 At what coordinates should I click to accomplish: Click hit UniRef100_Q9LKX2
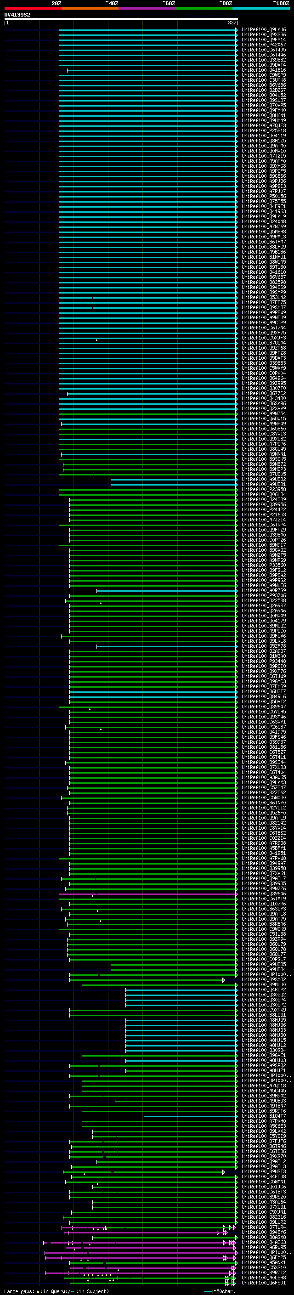[x=264, y=1131]
